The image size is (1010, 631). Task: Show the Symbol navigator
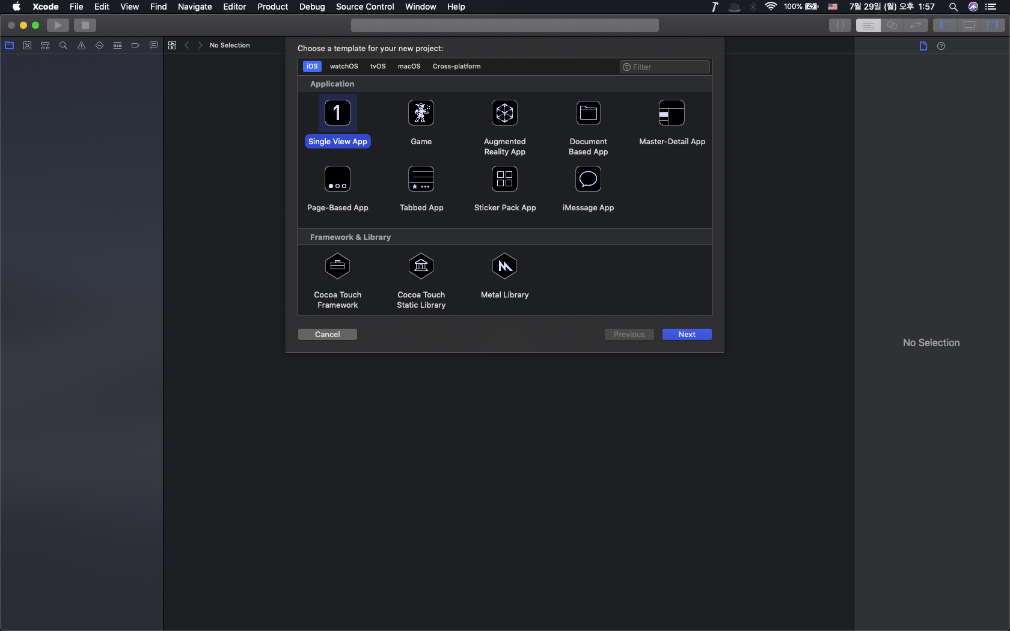[46, 46]
